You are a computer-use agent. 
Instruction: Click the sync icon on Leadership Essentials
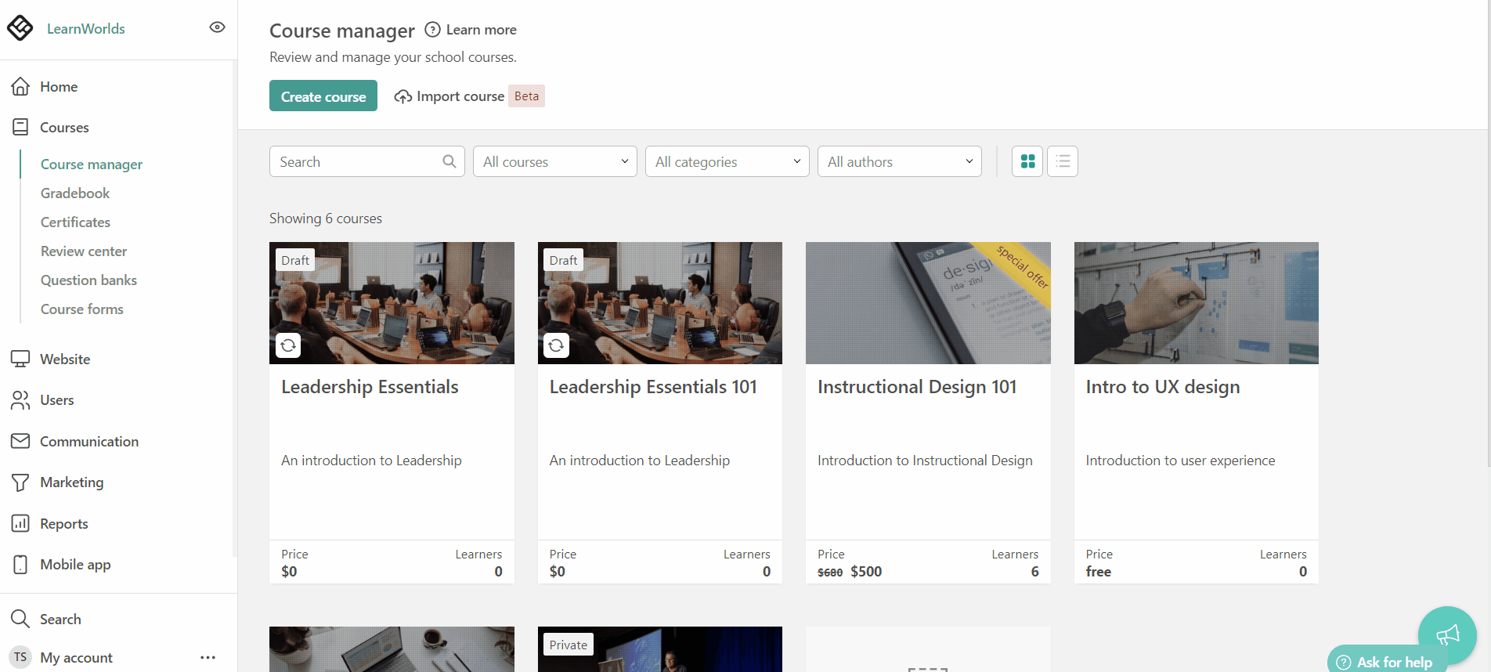point(288,345)
